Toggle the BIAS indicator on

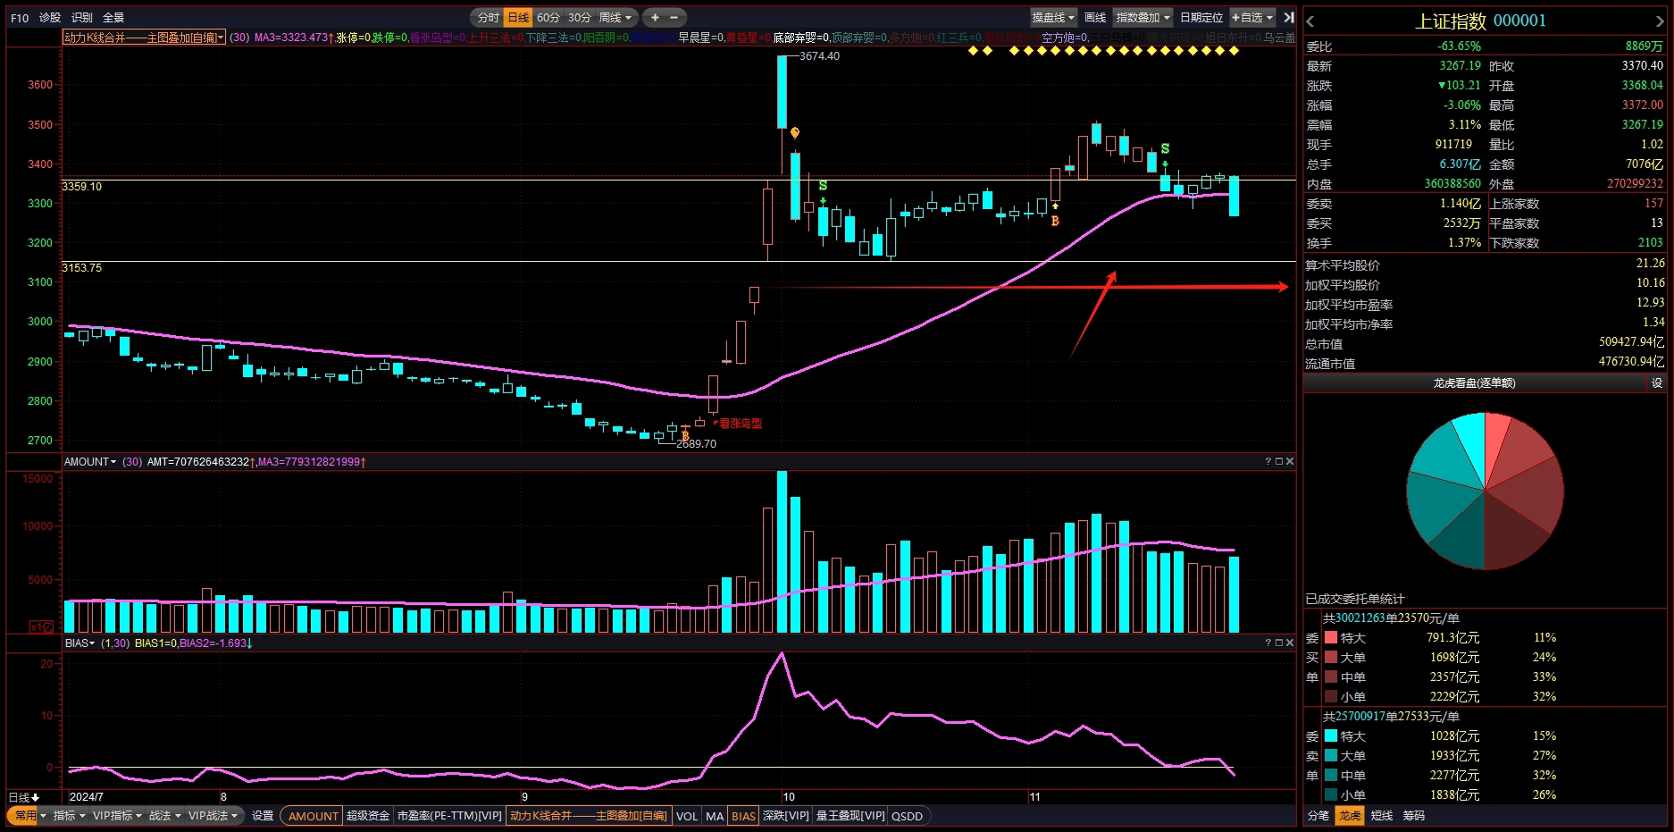point(743,816)
